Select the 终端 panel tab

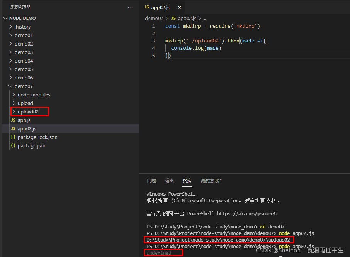[x=187, y=181]
